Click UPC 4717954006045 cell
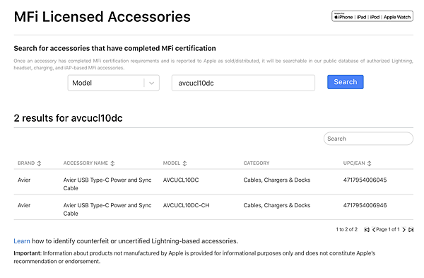The width and height of the screenshot is (424, 278). [x=365, y=180]
